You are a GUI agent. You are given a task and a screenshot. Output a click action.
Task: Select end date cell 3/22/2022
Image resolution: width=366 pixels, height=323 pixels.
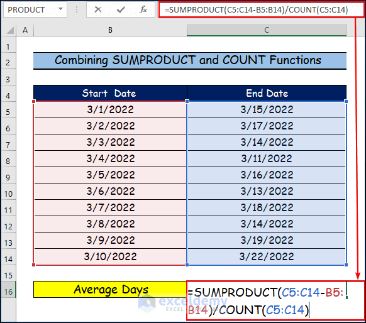click(x=267, y=256)
